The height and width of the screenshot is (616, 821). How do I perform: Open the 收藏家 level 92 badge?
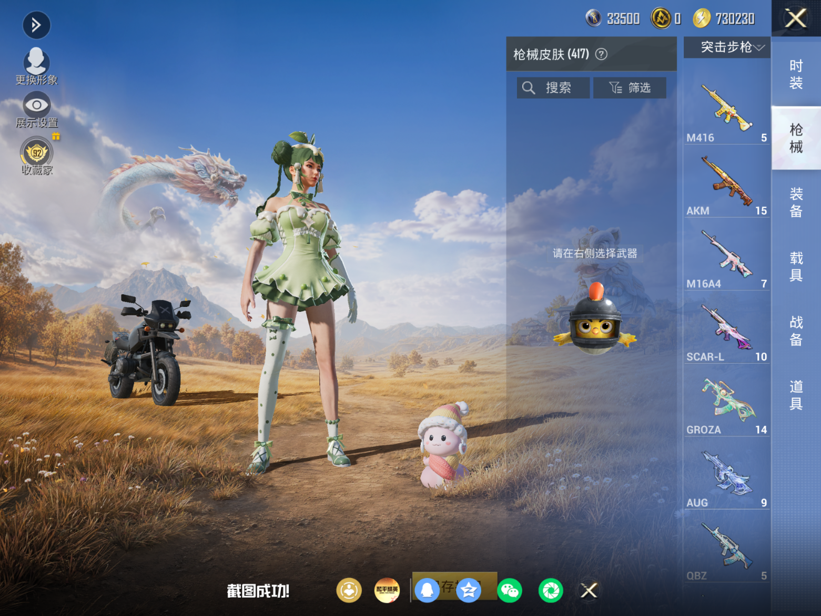point(37,153)
